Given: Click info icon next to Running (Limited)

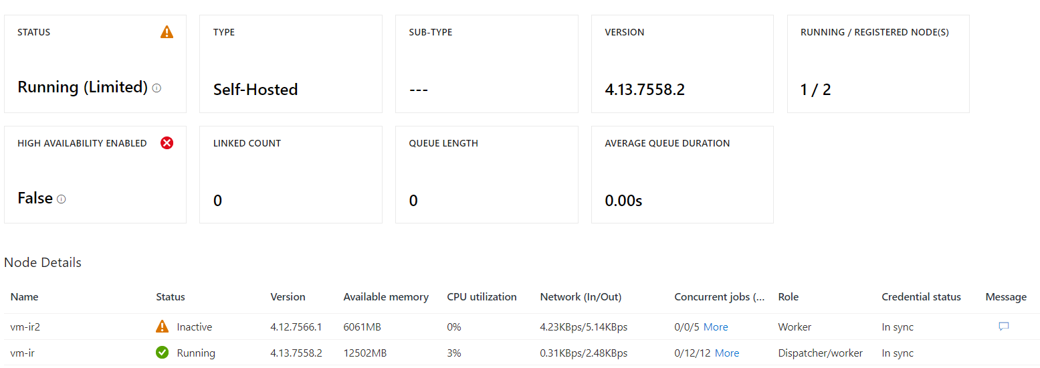Looking at the screenshot, I should 157,88.
